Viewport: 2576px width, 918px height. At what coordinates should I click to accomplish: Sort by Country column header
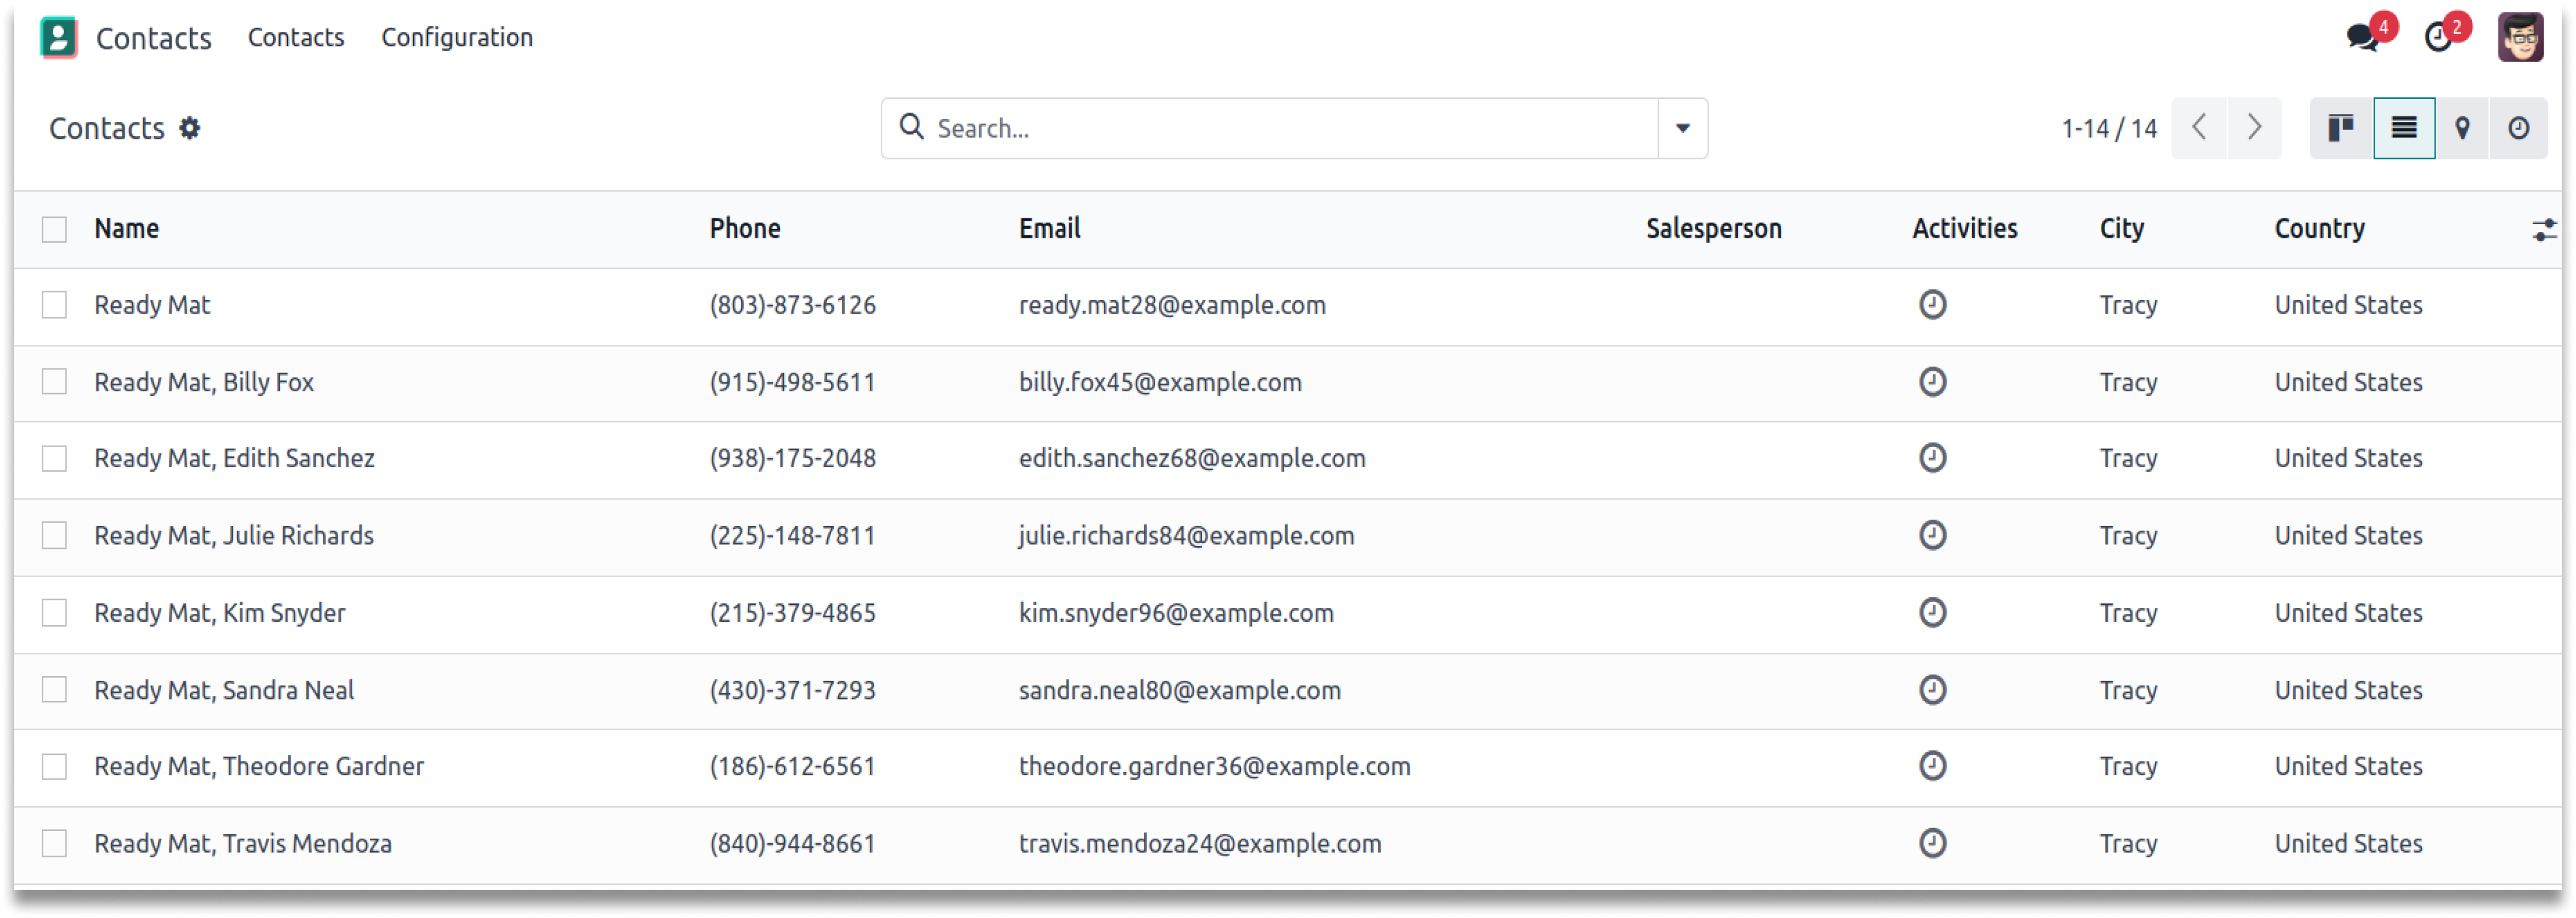pos(2320,228)
